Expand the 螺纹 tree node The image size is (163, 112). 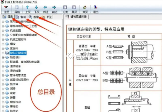(3, 44)
